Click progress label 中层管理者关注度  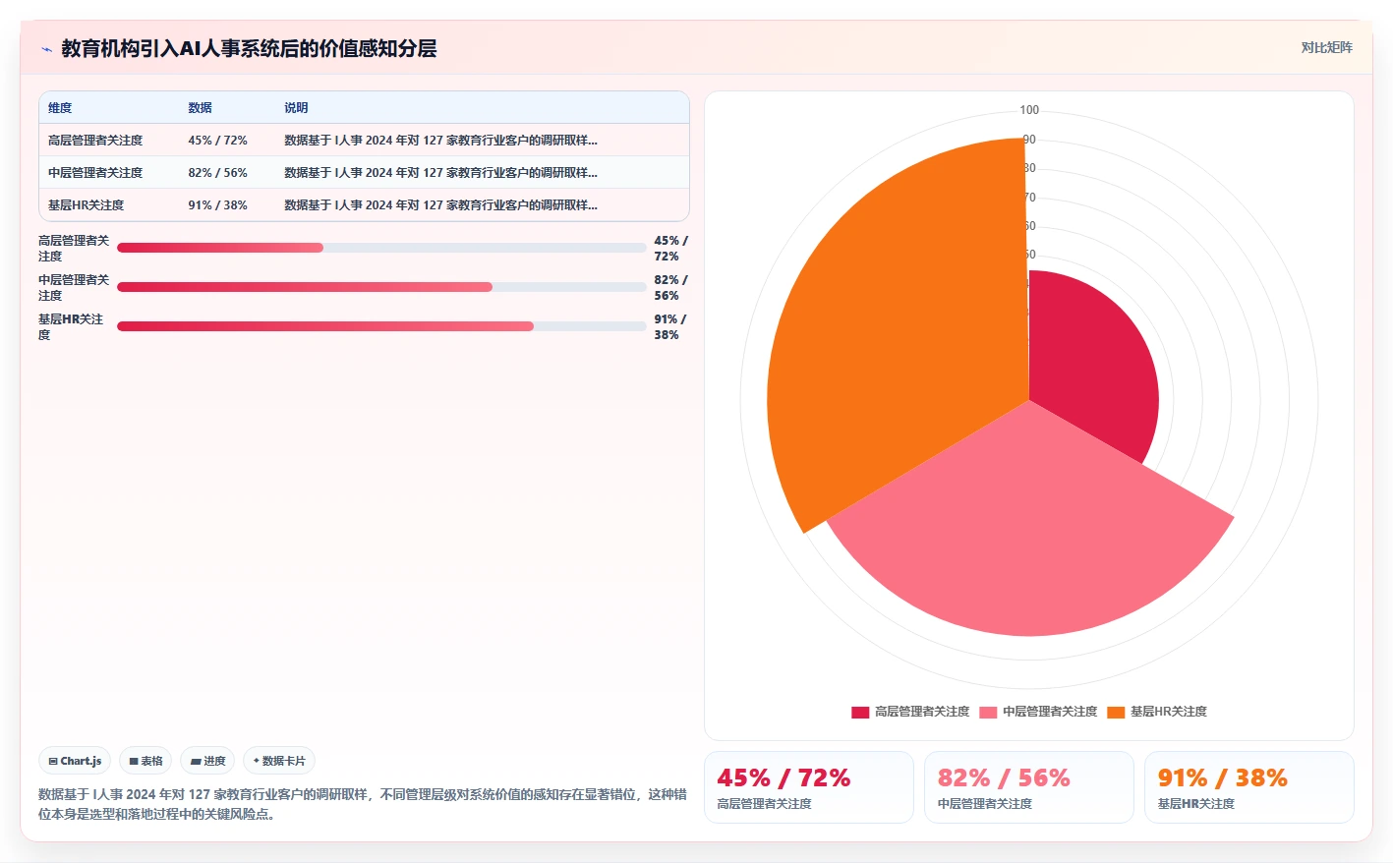click(x=74, y=287)
